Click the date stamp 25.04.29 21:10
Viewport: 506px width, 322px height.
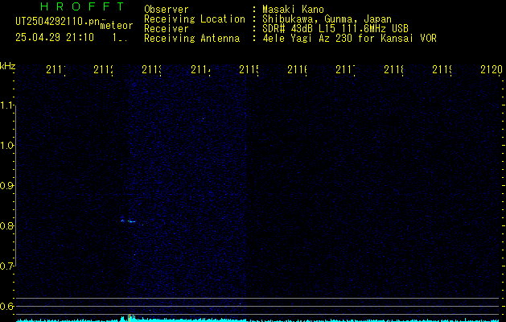[55, 37]
